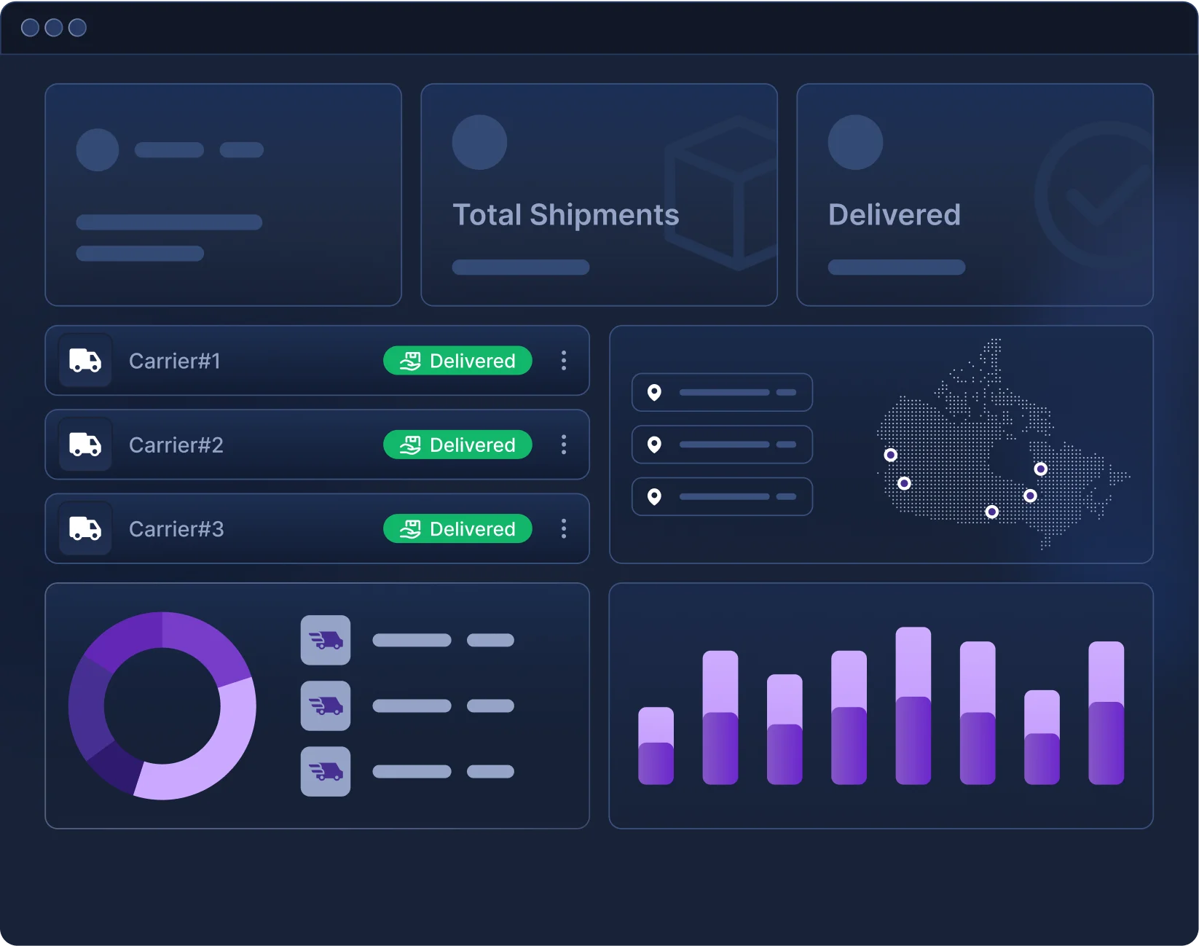Click the truck icon beside Carrier#3

pos(85,528)
